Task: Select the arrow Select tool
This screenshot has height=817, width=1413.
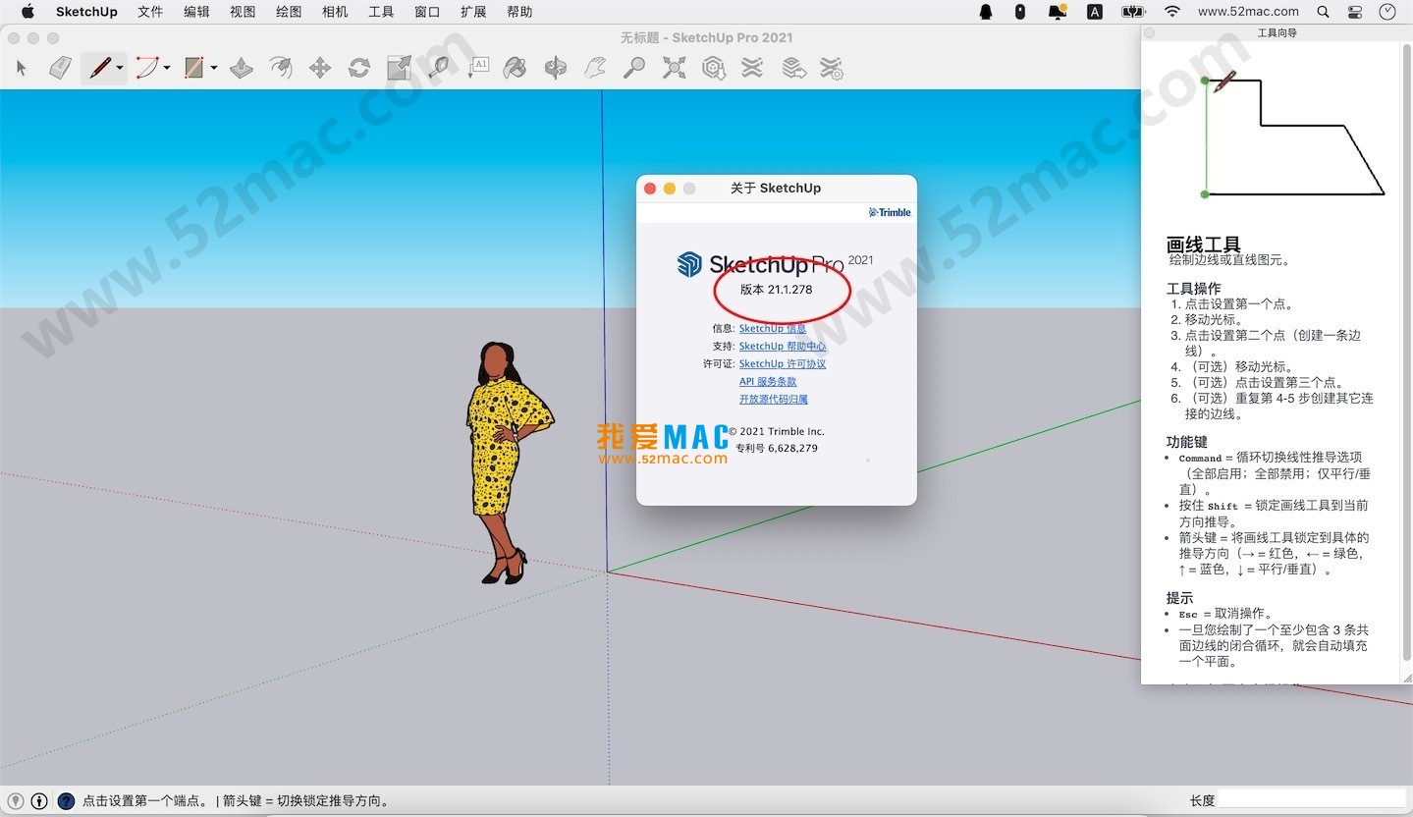Action: [22, 68]
